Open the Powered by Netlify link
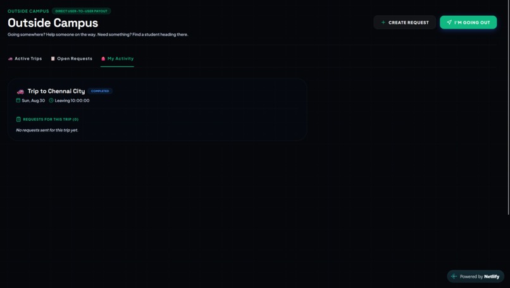 pos(476,276)
